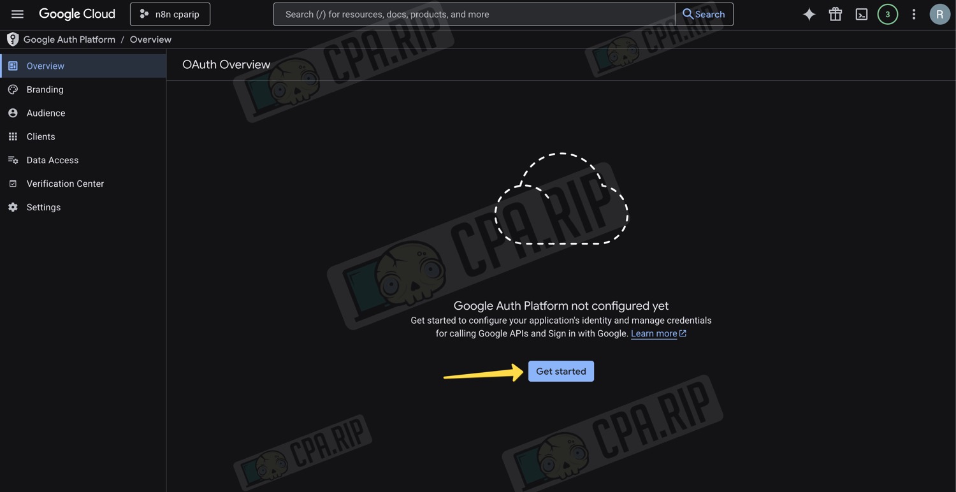The width and height of the screenshot is (956, 492).
Task: Open the three-dot more options menu
Action: 913,14
